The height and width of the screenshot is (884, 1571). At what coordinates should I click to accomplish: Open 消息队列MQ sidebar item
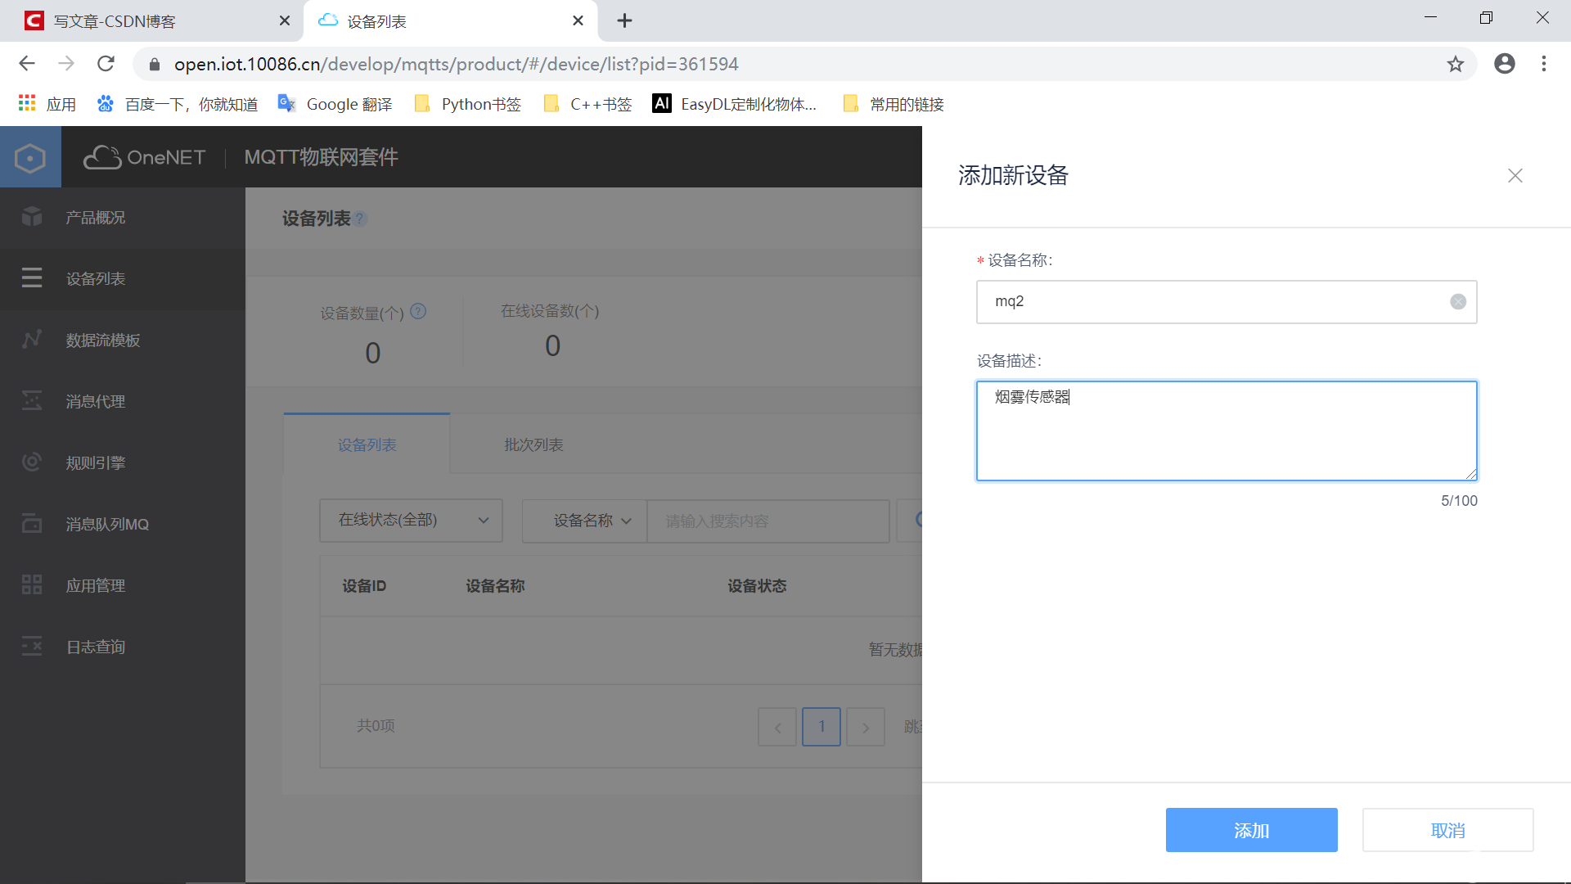[x=106, y=525]
